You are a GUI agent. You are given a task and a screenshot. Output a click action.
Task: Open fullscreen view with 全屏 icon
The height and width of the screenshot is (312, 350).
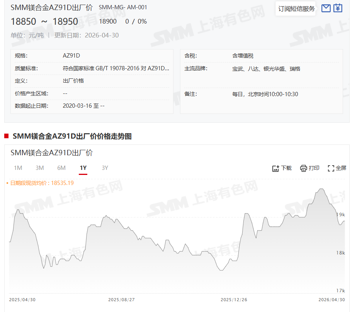(x=337, y=168)
